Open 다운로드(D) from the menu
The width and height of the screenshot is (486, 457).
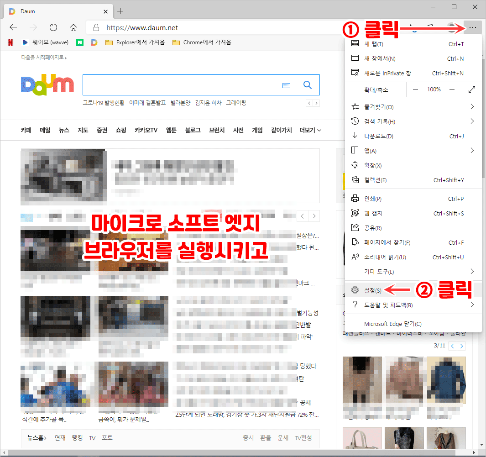(413, 136)
